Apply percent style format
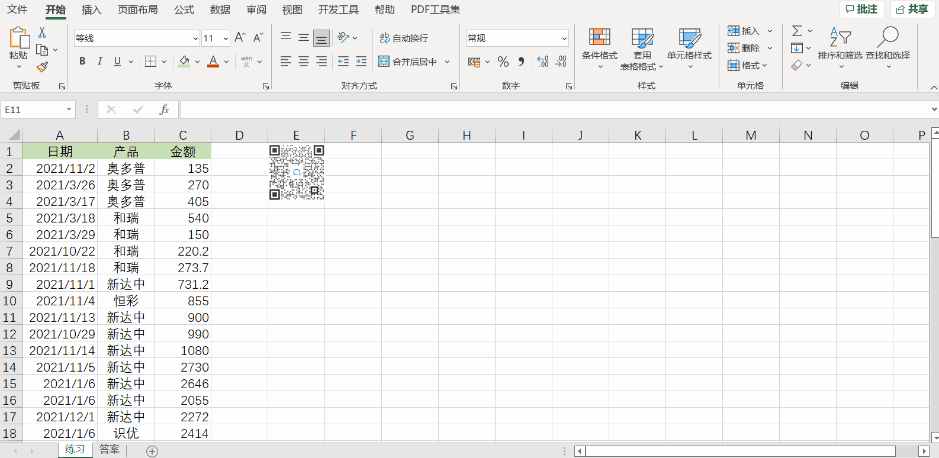Image resolution: width=939 pixels, height=458 pixels. click(x=503, y=62)
